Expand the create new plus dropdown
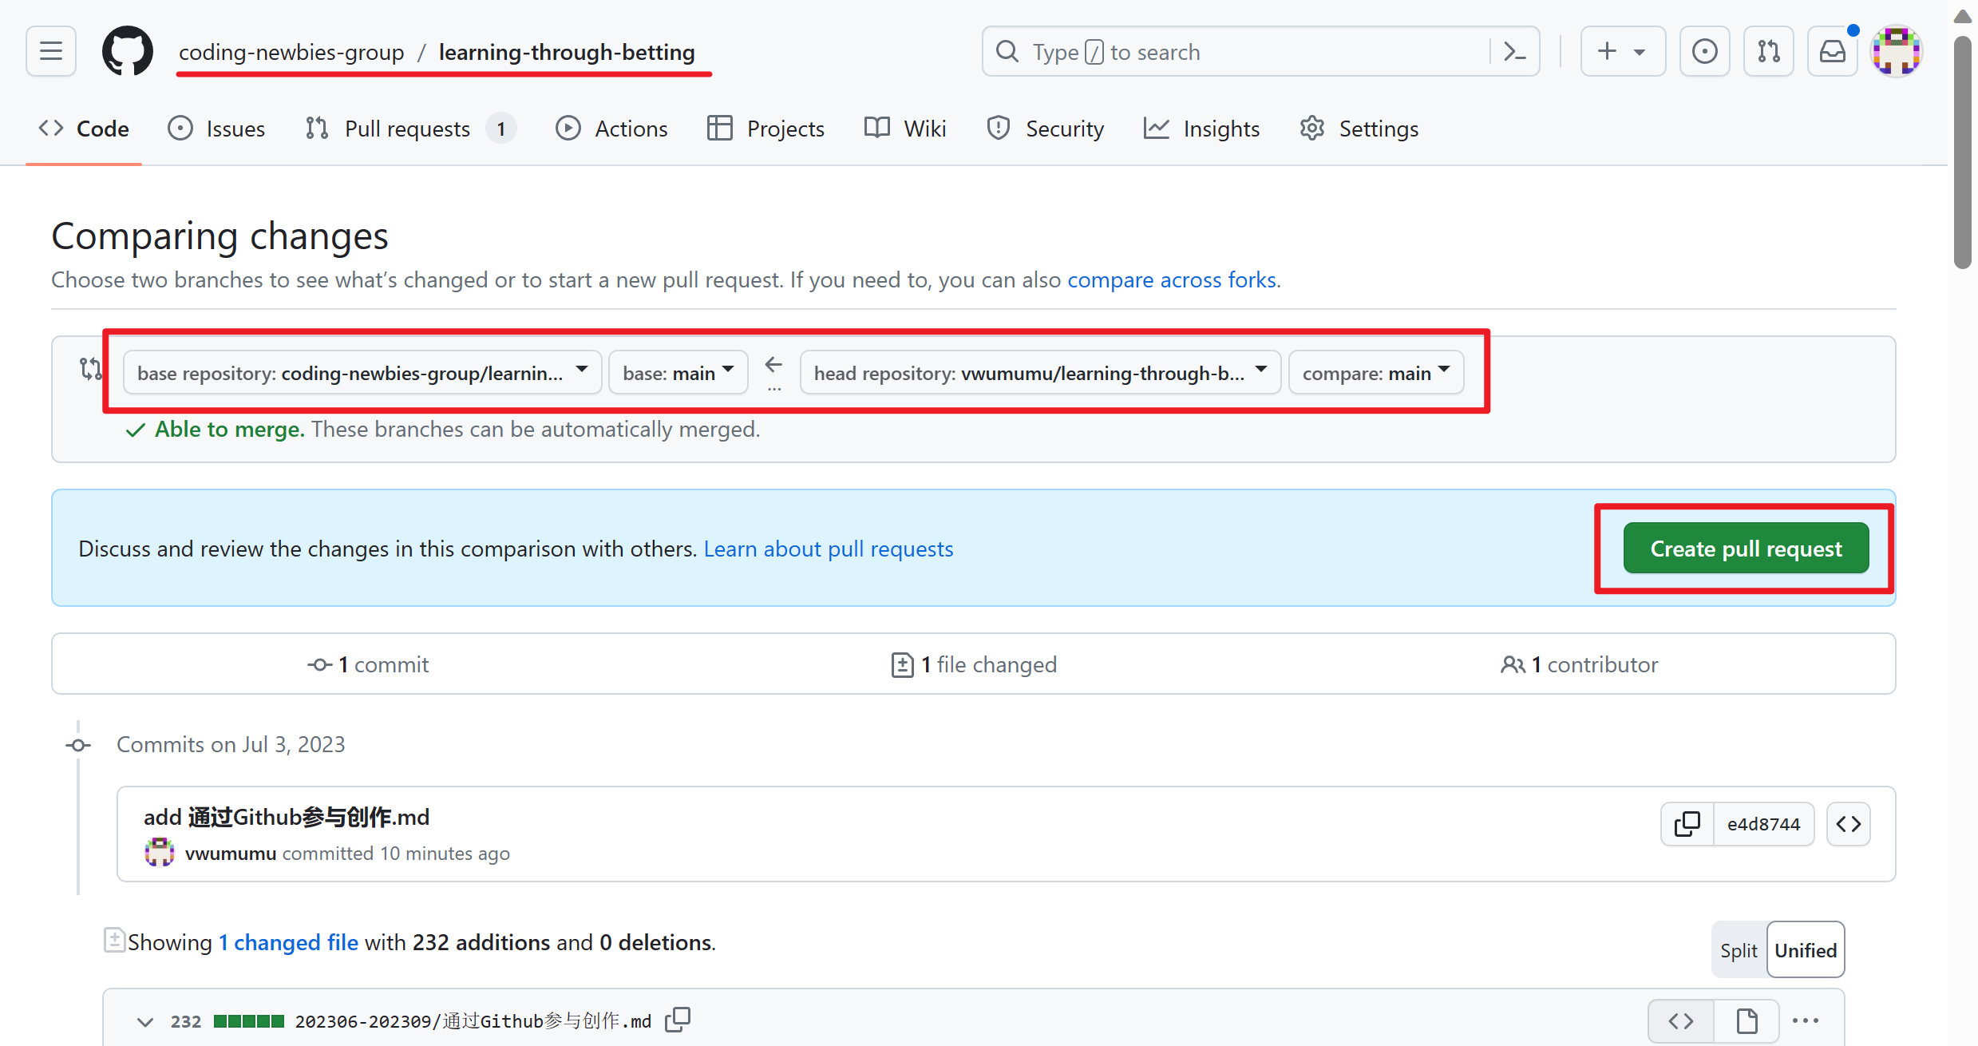Image resolution: width=1978 pixels, height=1046 pixels. (1622, 52)
